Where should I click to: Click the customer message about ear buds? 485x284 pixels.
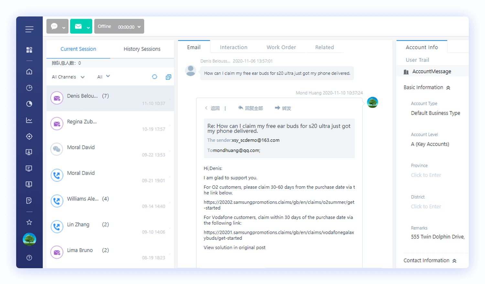point(277,73)
